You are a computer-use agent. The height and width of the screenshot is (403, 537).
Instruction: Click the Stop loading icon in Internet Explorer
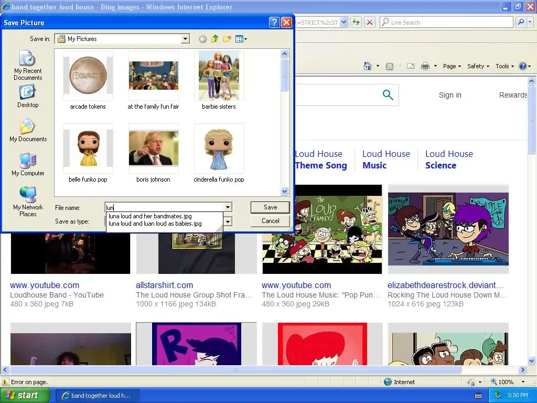(370, 22)
